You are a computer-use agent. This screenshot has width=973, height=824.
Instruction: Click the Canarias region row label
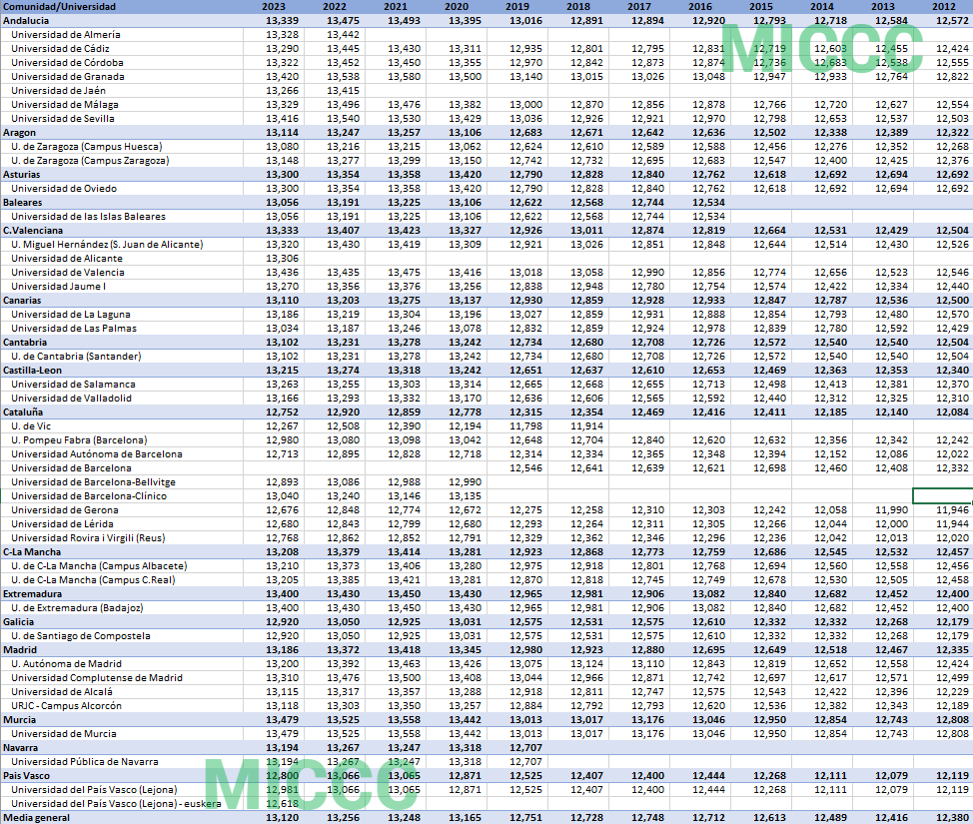click(22, 300)
